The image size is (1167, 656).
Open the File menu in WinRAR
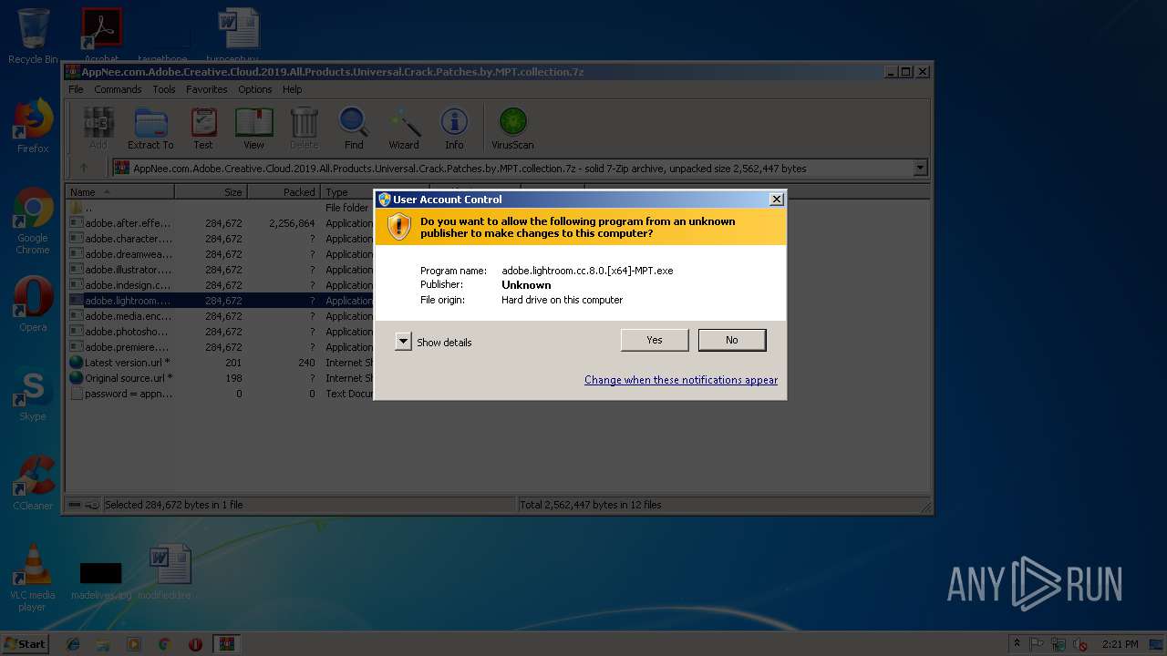76,89
